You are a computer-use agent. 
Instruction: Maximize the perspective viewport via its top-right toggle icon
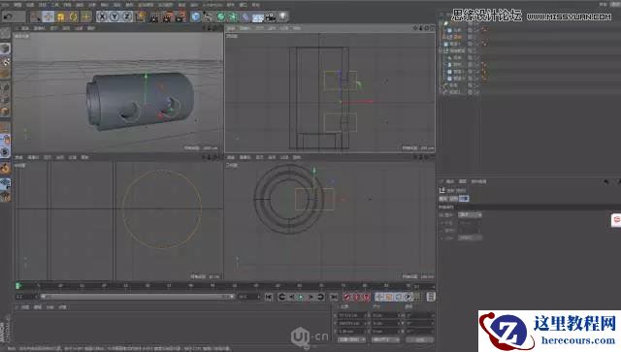coord(220,28)
